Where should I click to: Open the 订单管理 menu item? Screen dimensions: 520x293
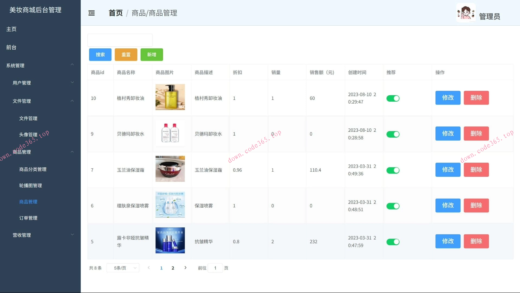coord(28,218)
